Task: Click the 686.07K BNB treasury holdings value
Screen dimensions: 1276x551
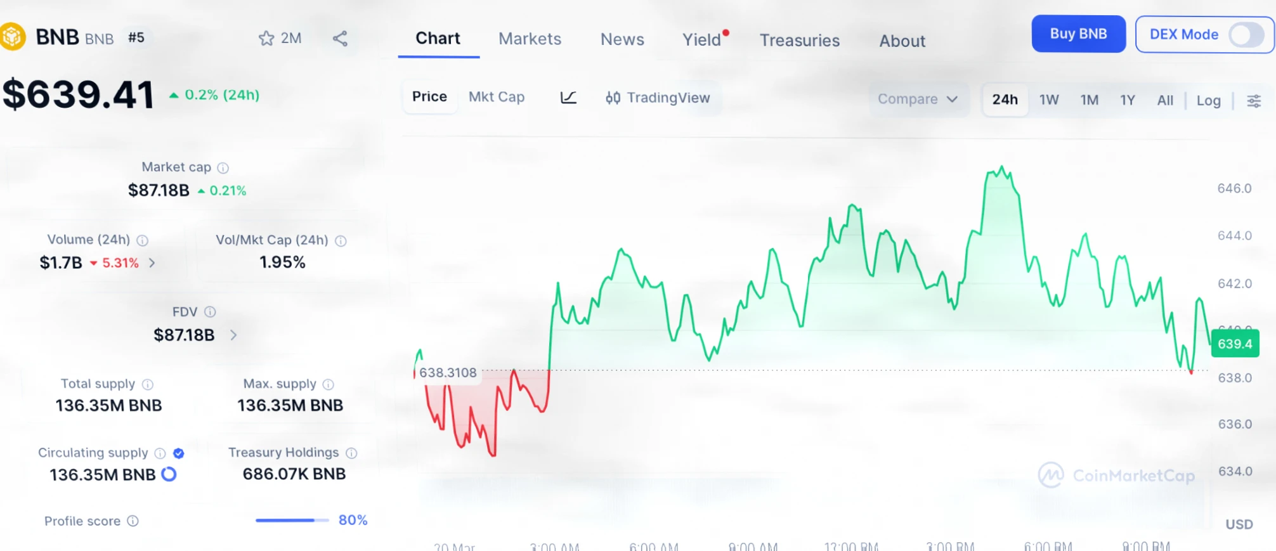Action: coord(294,474)
